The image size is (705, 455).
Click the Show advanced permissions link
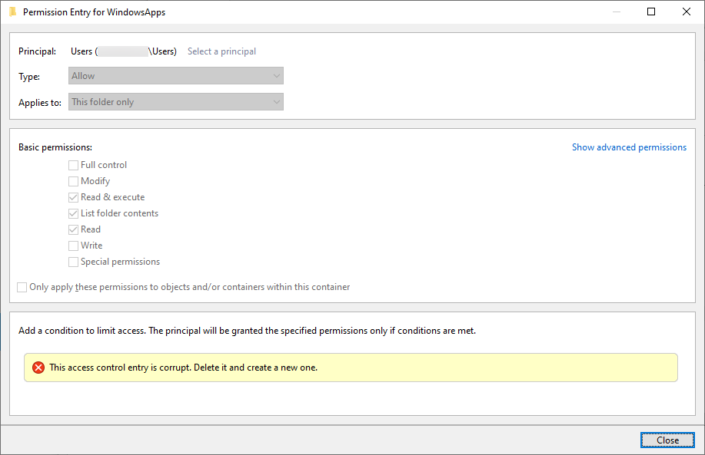click(629, 147)
